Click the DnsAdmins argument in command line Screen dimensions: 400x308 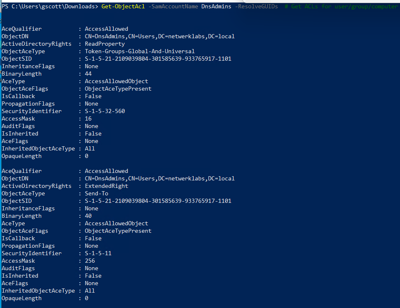216,6
